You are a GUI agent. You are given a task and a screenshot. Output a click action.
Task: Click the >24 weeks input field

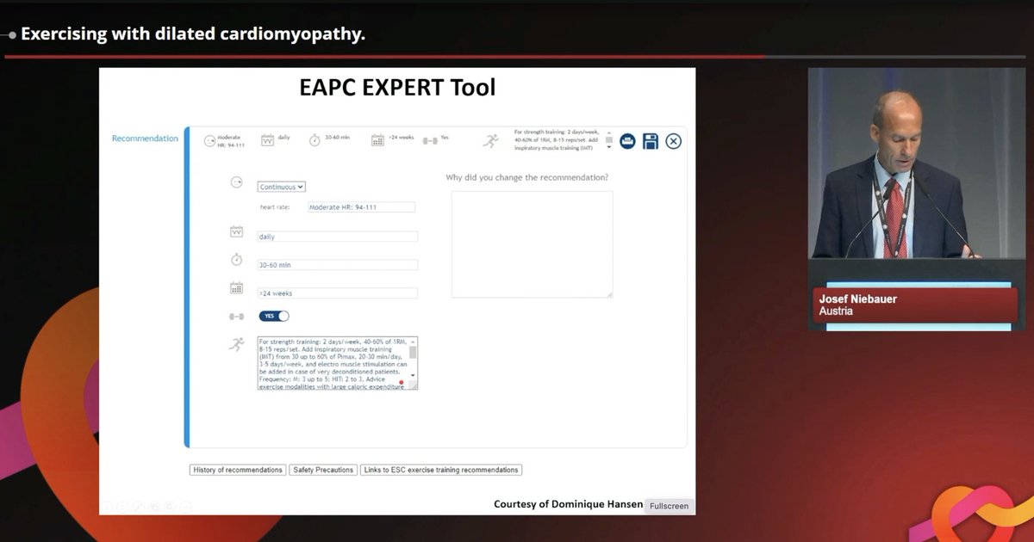click(338, 293)
